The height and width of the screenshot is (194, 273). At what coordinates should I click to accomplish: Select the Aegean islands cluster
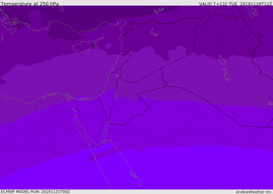(8, 23)
